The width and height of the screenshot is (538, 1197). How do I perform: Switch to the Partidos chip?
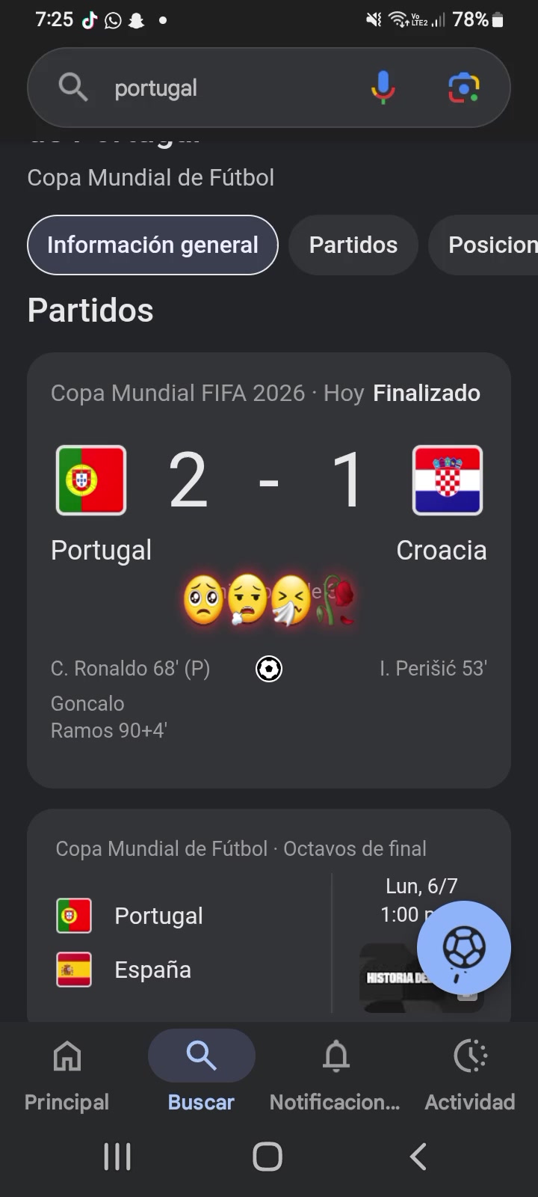click(353, 245)
